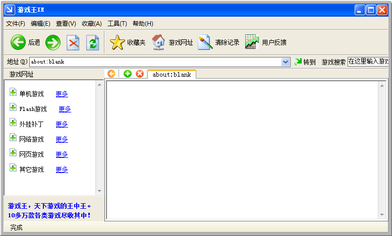Screen dimensions: 392x236
Task: Open the 帮助(H) menu
Action: click(143, 24)
